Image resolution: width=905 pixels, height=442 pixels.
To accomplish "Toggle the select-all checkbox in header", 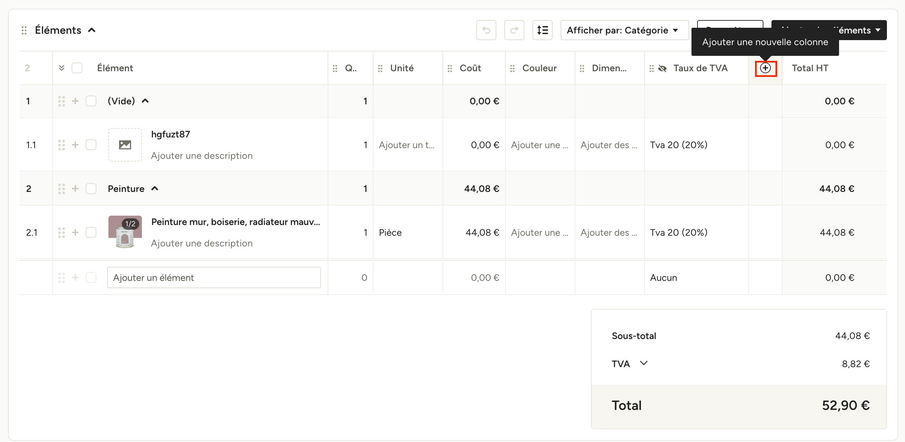I will click(77, 68).
